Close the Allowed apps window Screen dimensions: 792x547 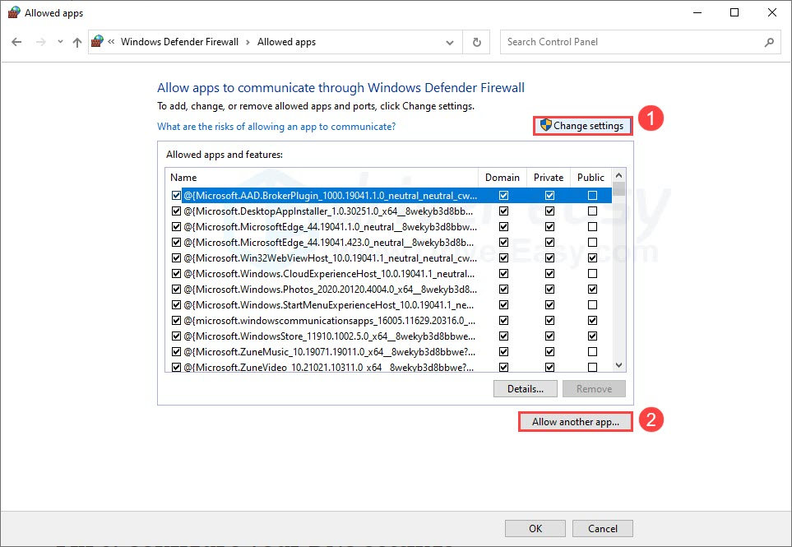tap(771, 12)
